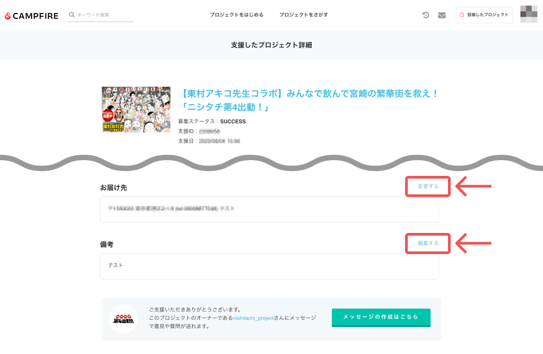Click the project thumbnail image
The image size is (543, 354).
pos(136,109)
